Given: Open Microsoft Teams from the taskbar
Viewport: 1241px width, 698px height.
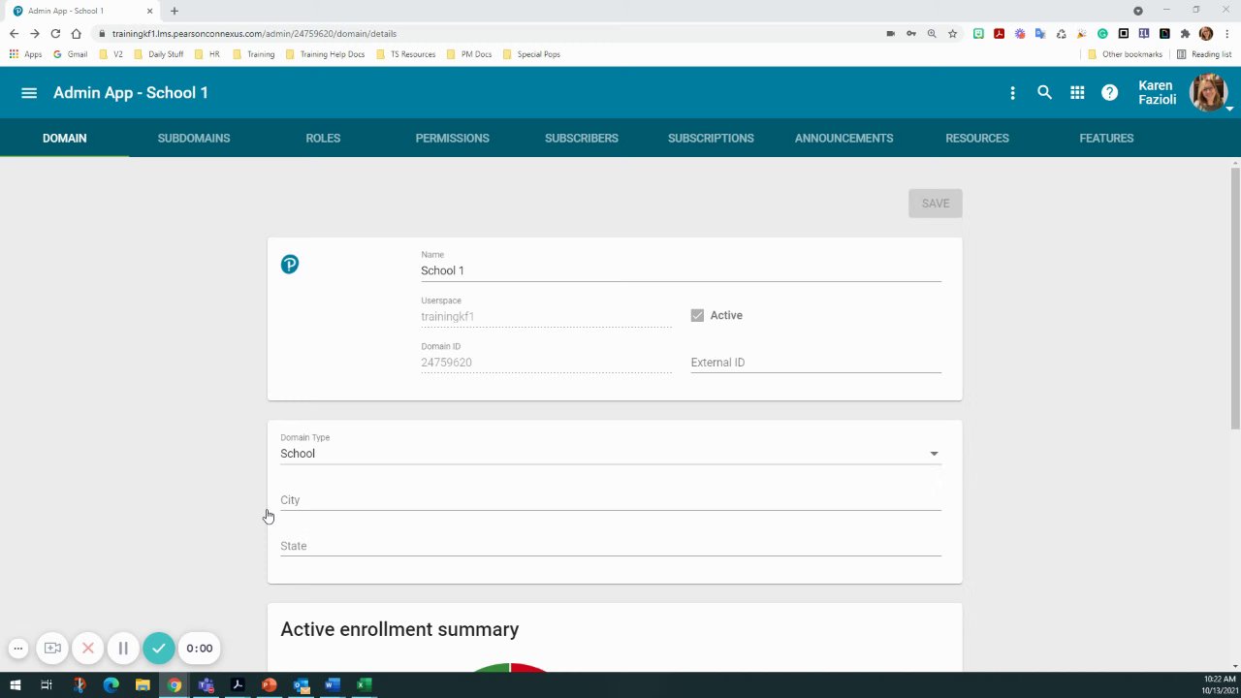Looking at the screenshot, I should (x=206, y=685).
